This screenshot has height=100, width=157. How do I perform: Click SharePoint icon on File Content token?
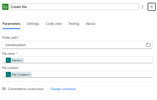point(8,74)
